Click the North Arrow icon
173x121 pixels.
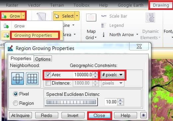click(x=103, y=34)
